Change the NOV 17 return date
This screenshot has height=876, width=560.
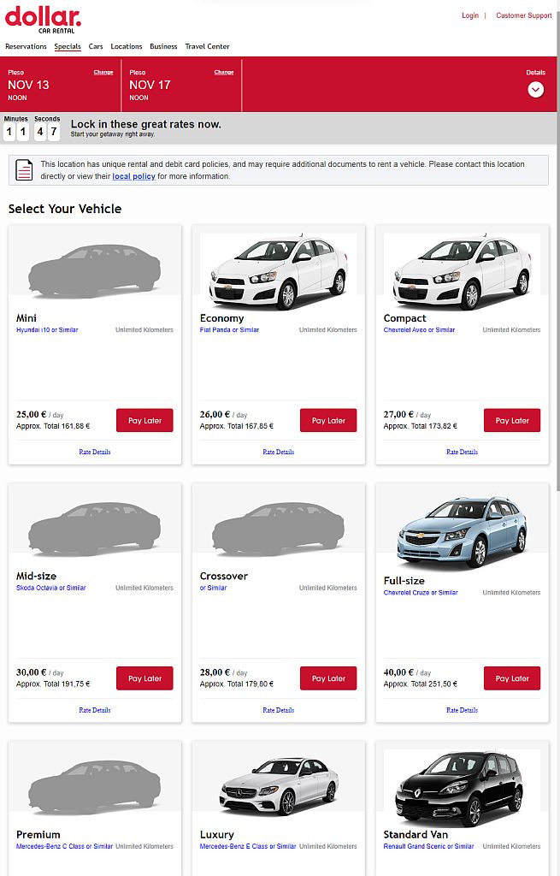223,72
